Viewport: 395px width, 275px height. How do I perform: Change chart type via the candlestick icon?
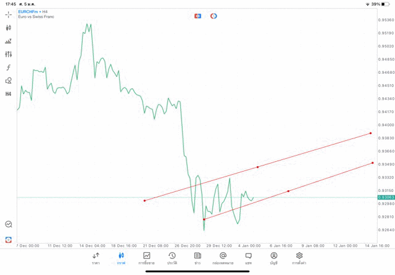[9, 28]
